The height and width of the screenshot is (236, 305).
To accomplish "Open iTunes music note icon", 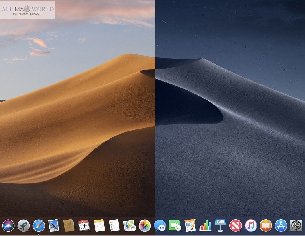I will [x=250, y=225].
